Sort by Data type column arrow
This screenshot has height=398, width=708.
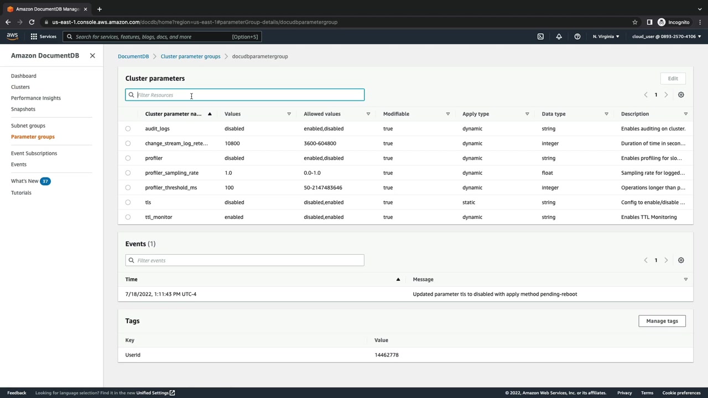[606, 114]
